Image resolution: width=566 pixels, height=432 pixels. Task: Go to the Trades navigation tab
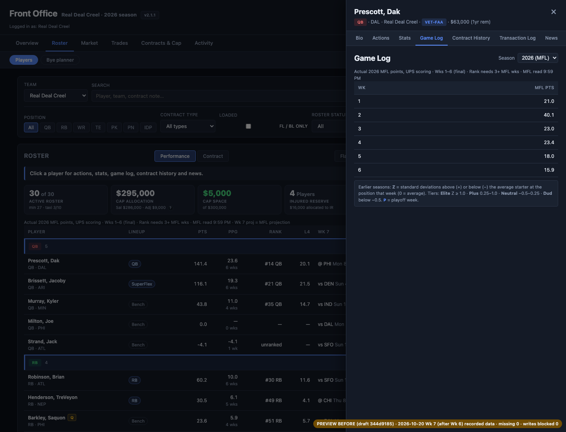point(119,43)
